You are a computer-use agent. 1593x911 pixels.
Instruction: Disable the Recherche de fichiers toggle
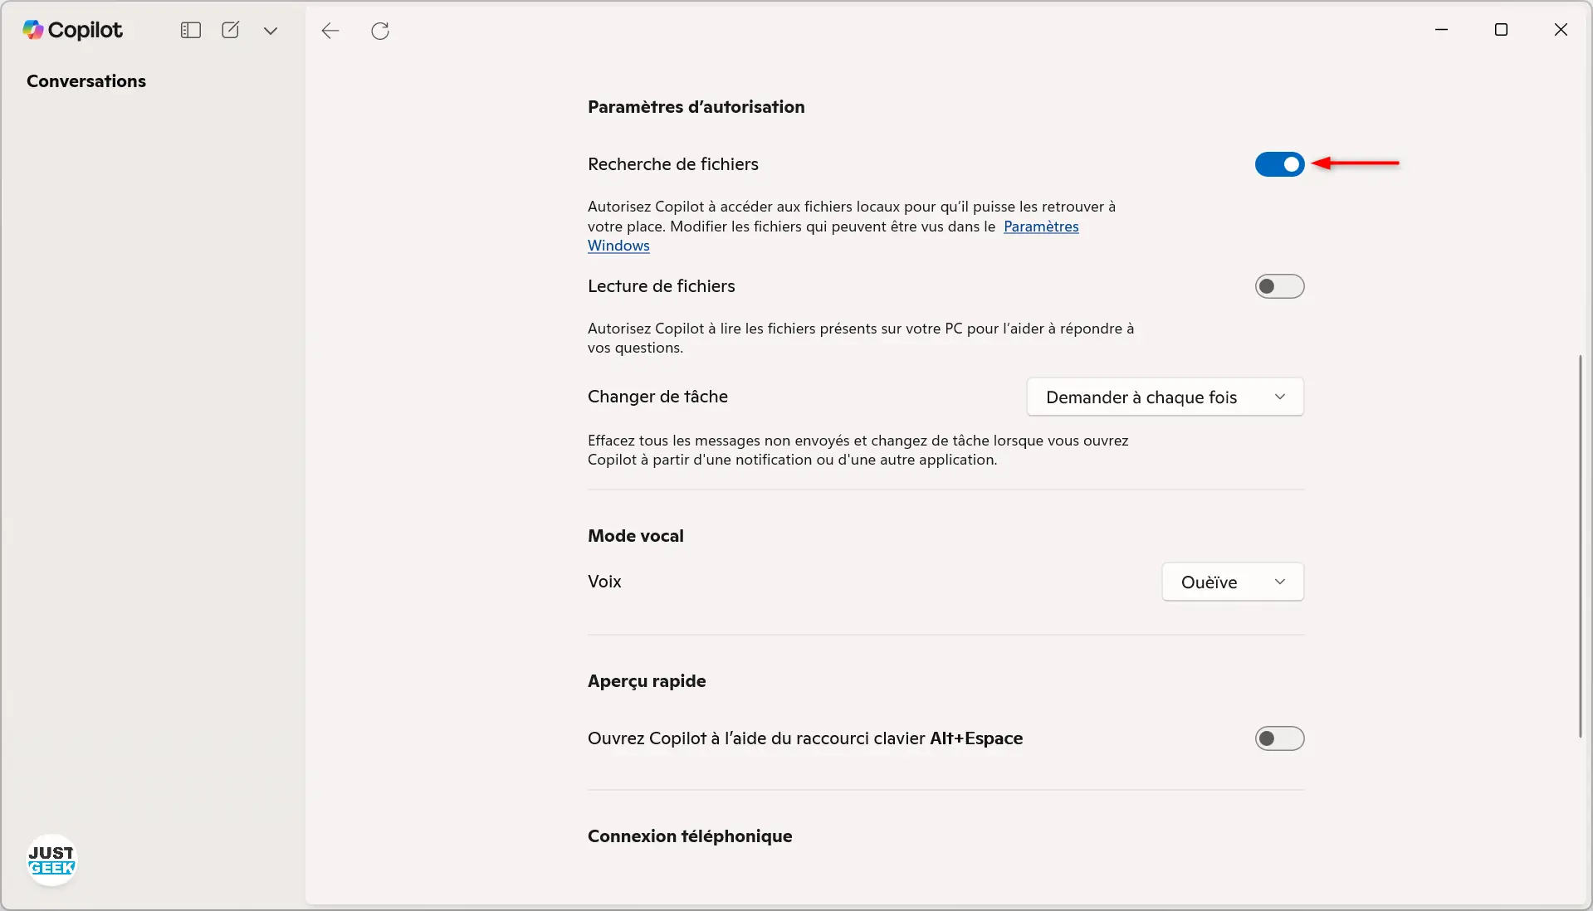click(1279, 164)
